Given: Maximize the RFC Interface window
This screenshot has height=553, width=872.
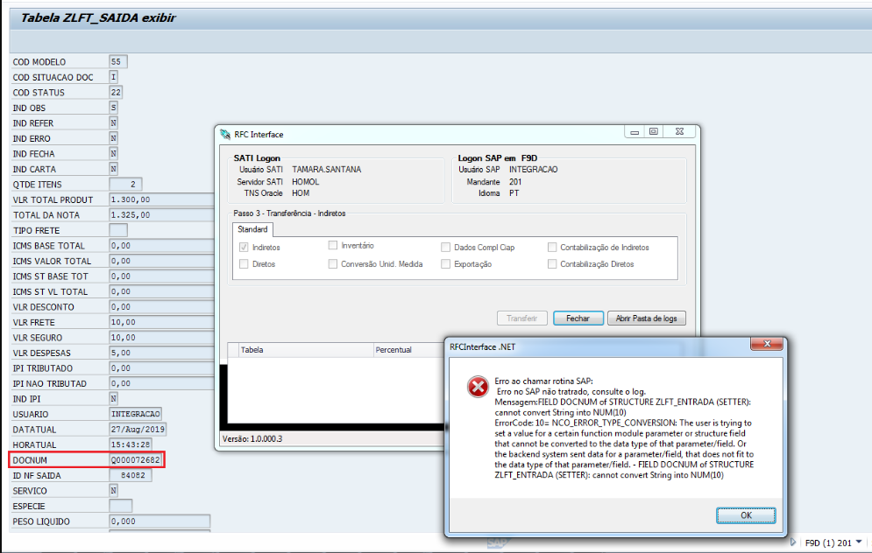Looking at the screenshot, I should pyautogui.click(x=653, y=132).
